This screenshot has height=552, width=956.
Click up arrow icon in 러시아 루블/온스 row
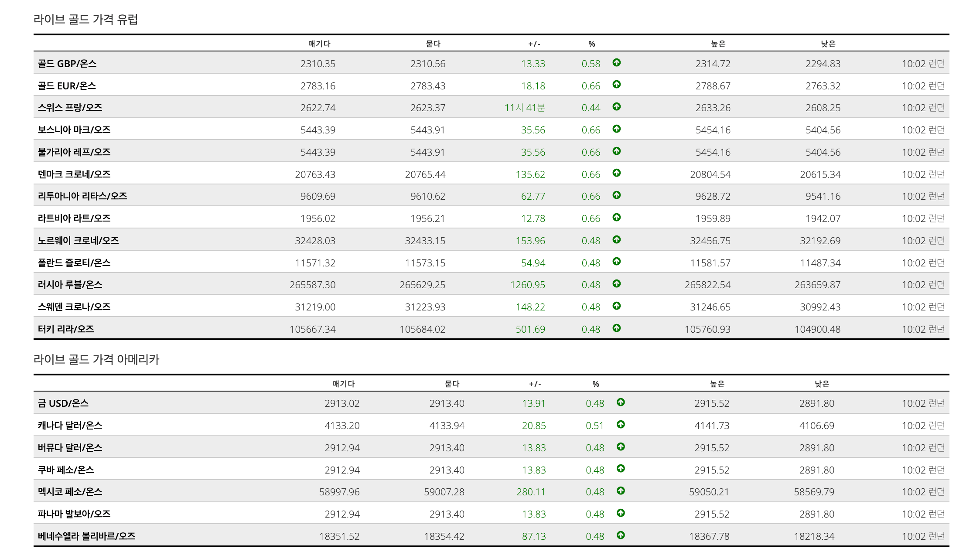(x=616, y=284)
